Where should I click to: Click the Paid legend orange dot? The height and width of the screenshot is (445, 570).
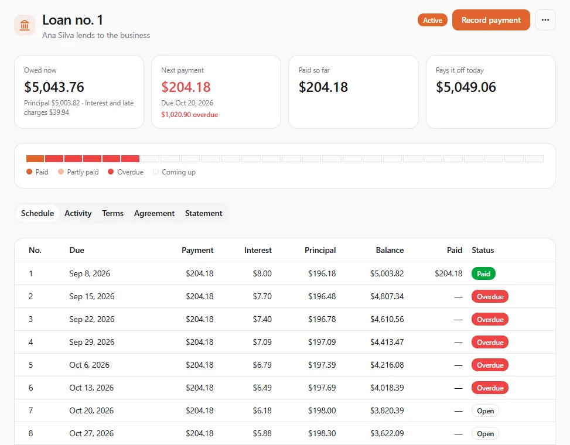tap(29, 172)
